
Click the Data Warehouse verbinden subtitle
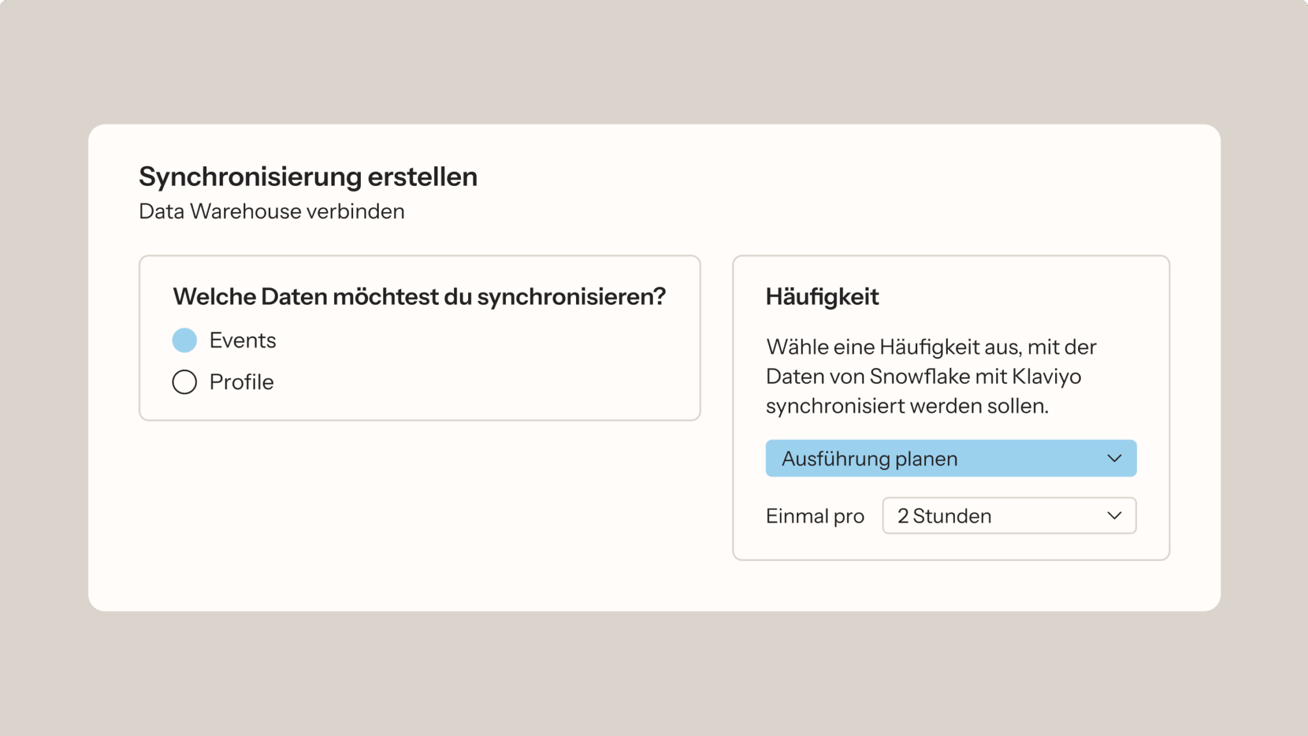coord(271,211)
